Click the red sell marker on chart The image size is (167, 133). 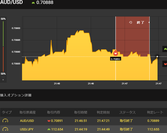[x=116, y=53]
